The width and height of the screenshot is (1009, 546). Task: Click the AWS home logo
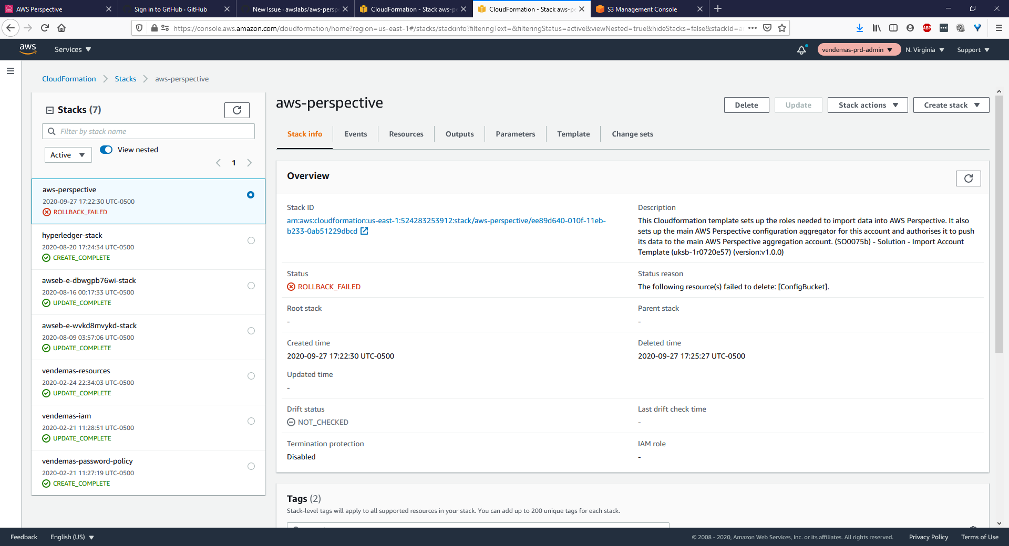click(28, 49)
